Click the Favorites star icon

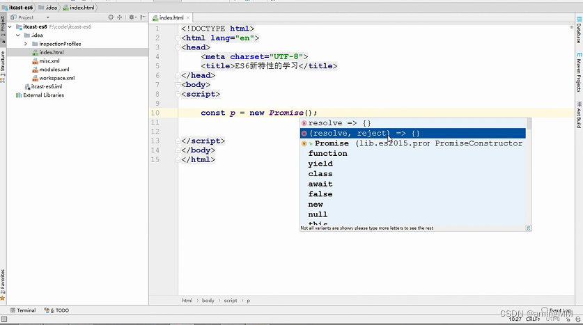3,298
